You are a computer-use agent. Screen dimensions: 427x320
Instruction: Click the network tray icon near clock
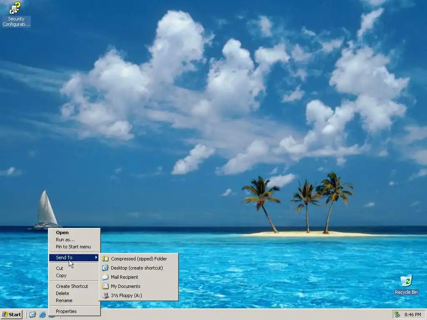397,315
